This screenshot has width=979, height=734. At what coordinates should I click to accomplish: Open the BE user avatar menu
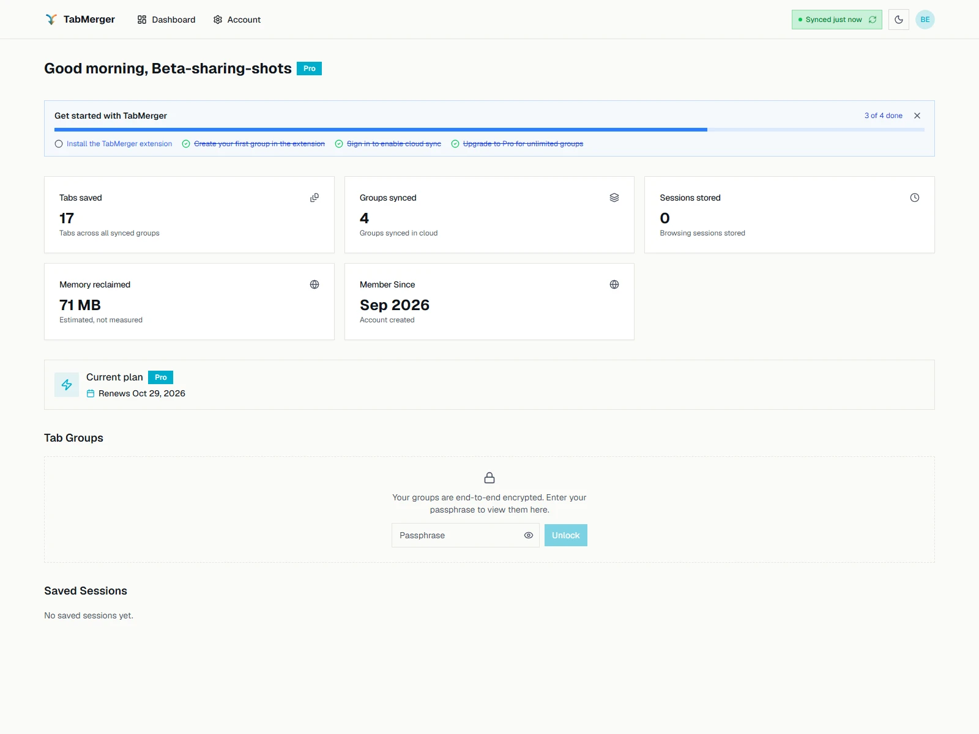(925, 20)
